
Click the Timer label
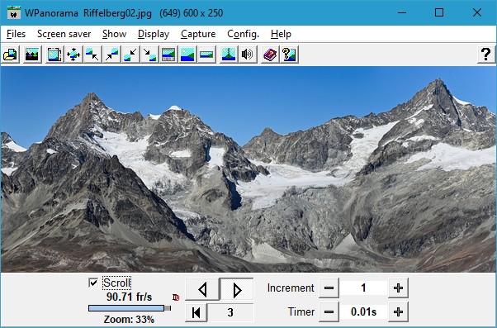[x=301, y=311]
